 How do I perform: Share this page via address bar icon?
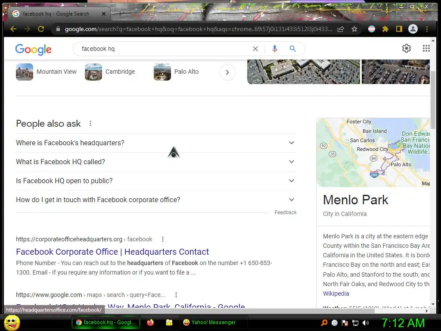pyautogui.click(x=341, y=29)
